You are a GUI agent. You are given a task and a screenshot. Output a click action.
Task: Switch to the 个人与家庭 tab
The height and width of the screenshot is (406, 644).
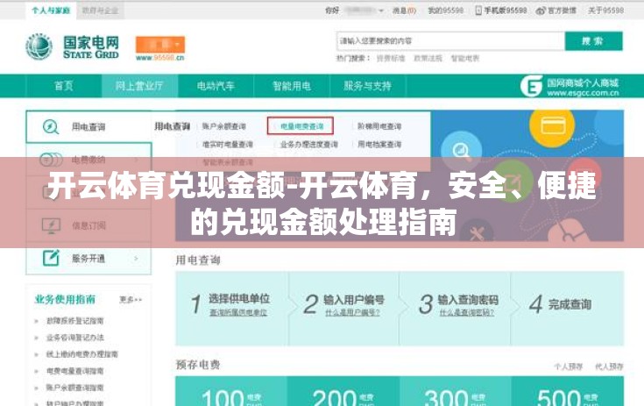tap(51, 11)
